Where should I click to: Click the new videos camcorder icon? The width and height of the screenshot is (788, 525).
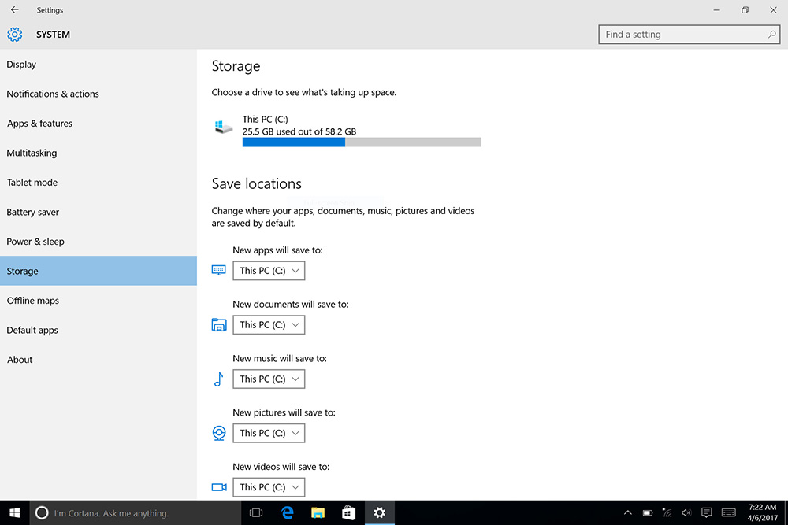pos(219,487)
